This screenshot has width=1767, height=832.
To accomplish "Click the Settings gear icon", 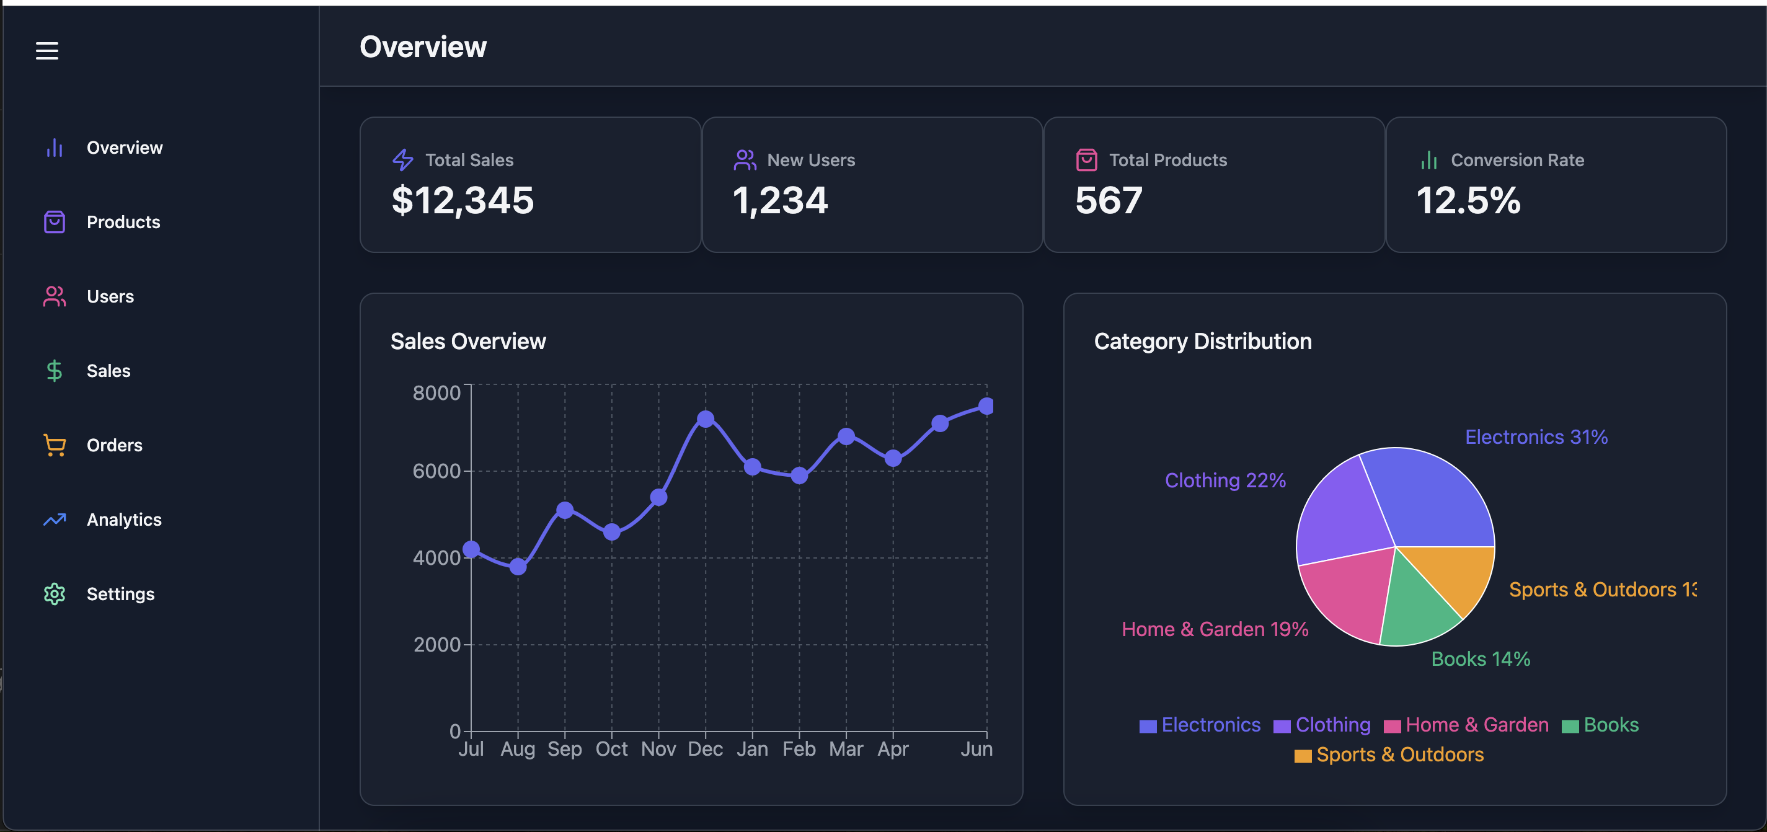I will click(54, 594).
